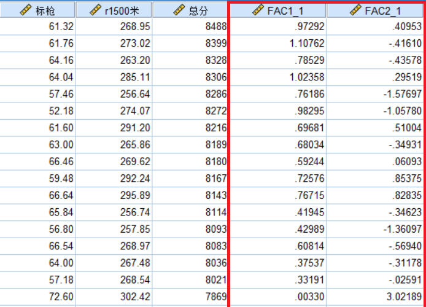Select the cell with value 302.42
Viewport: 426px width, 307px height.
[114, 297]
